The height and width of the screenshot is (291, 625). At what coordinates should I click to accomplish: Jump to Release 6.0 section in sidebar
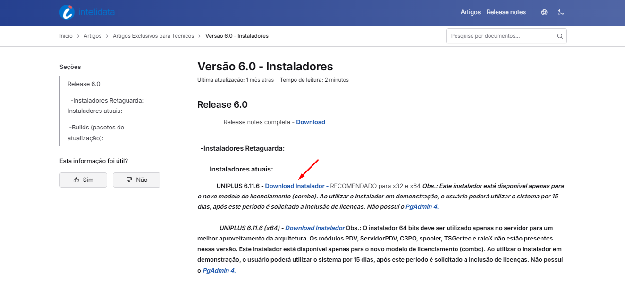(x=84, y=84)
